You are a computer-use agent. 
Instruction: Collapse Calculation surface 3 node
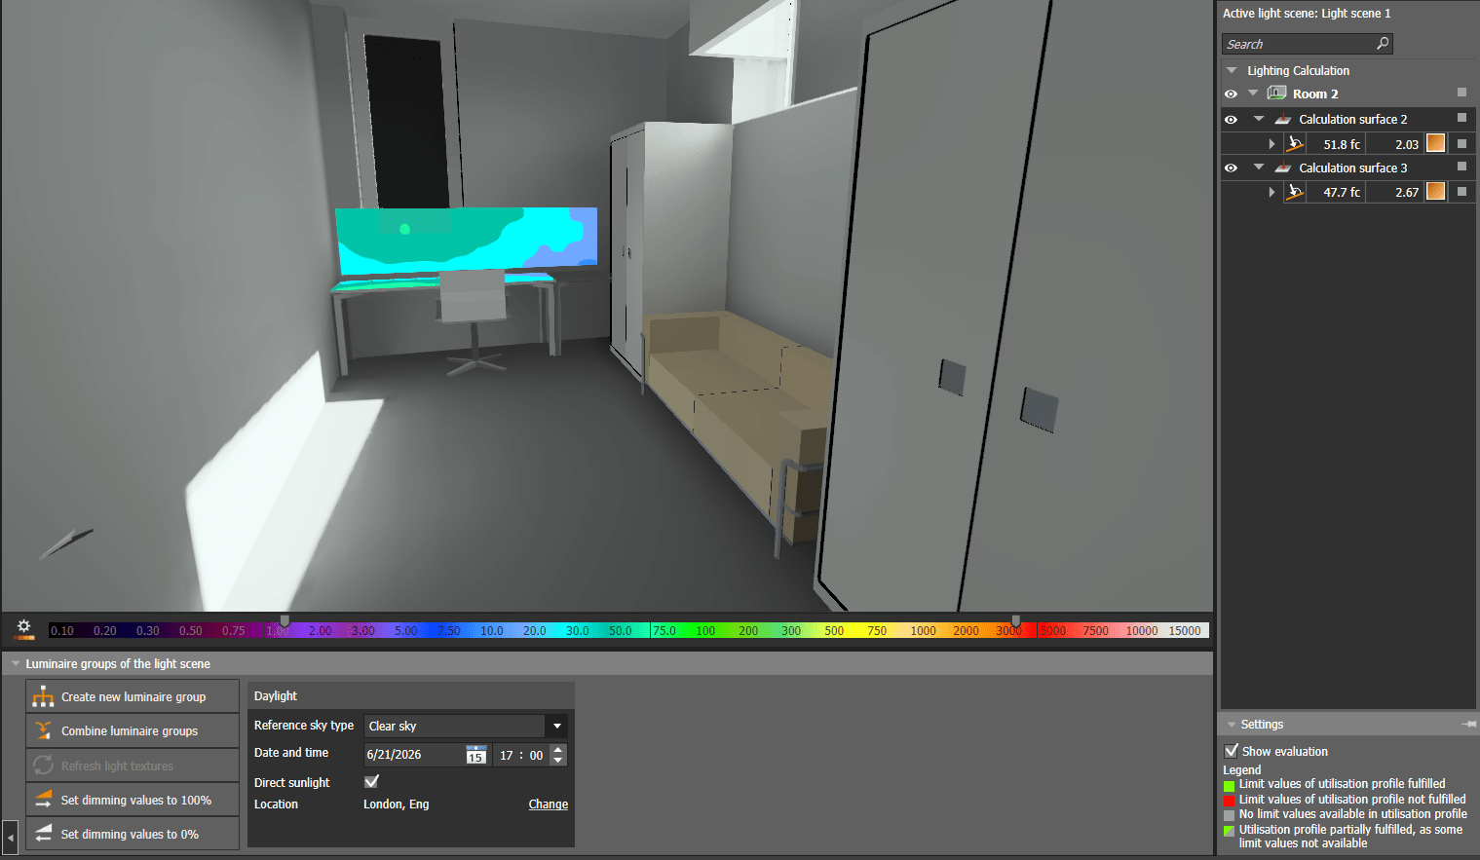[1259, 168]
